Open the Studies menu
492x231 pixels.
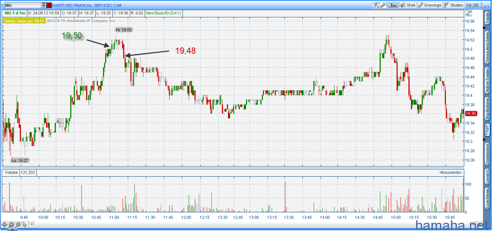pos(454,5)
